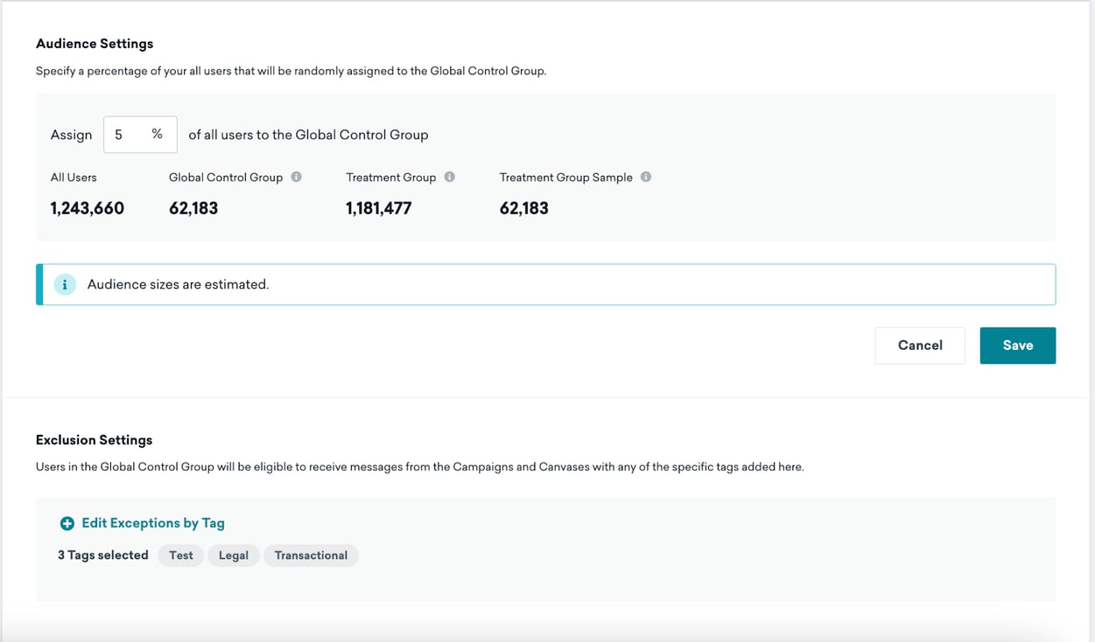Viewport: 1095px width, 642px height.
Task: Select the Test tag chip
Action: (181, 555)
